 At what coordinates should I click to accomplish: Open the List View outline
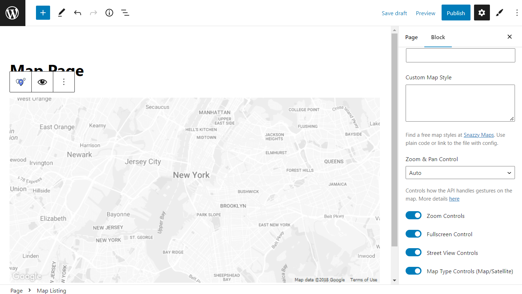point(125,13)
